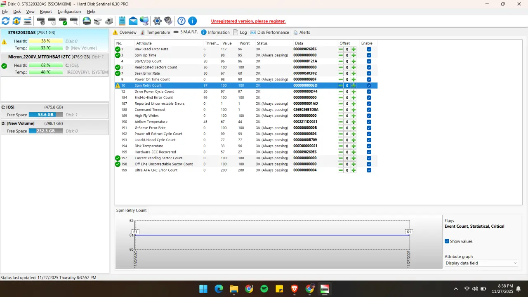Open the File menu
This screenshot has width=528, height=297.
(x=5, y=12)
